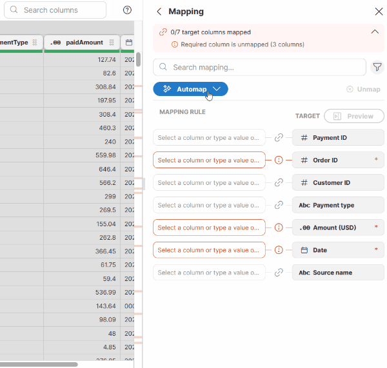
Task: Click link icon beside Source name
Action: coord(279,273)
